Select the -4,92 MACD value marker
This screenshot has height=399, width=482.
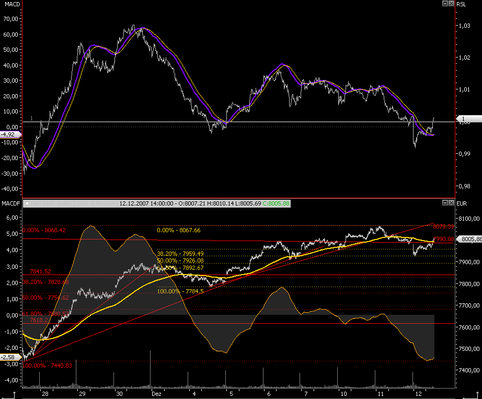[10, 134]
